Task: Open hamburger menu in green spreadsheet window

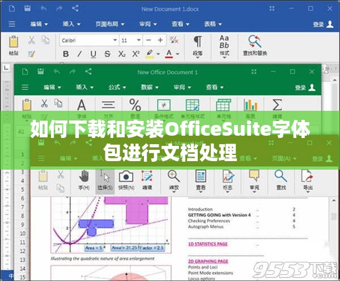Action: pyautogui.click(x=25, y=87)
